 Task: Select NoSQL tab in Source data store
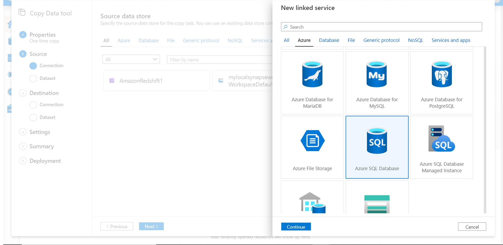point(235,40)
